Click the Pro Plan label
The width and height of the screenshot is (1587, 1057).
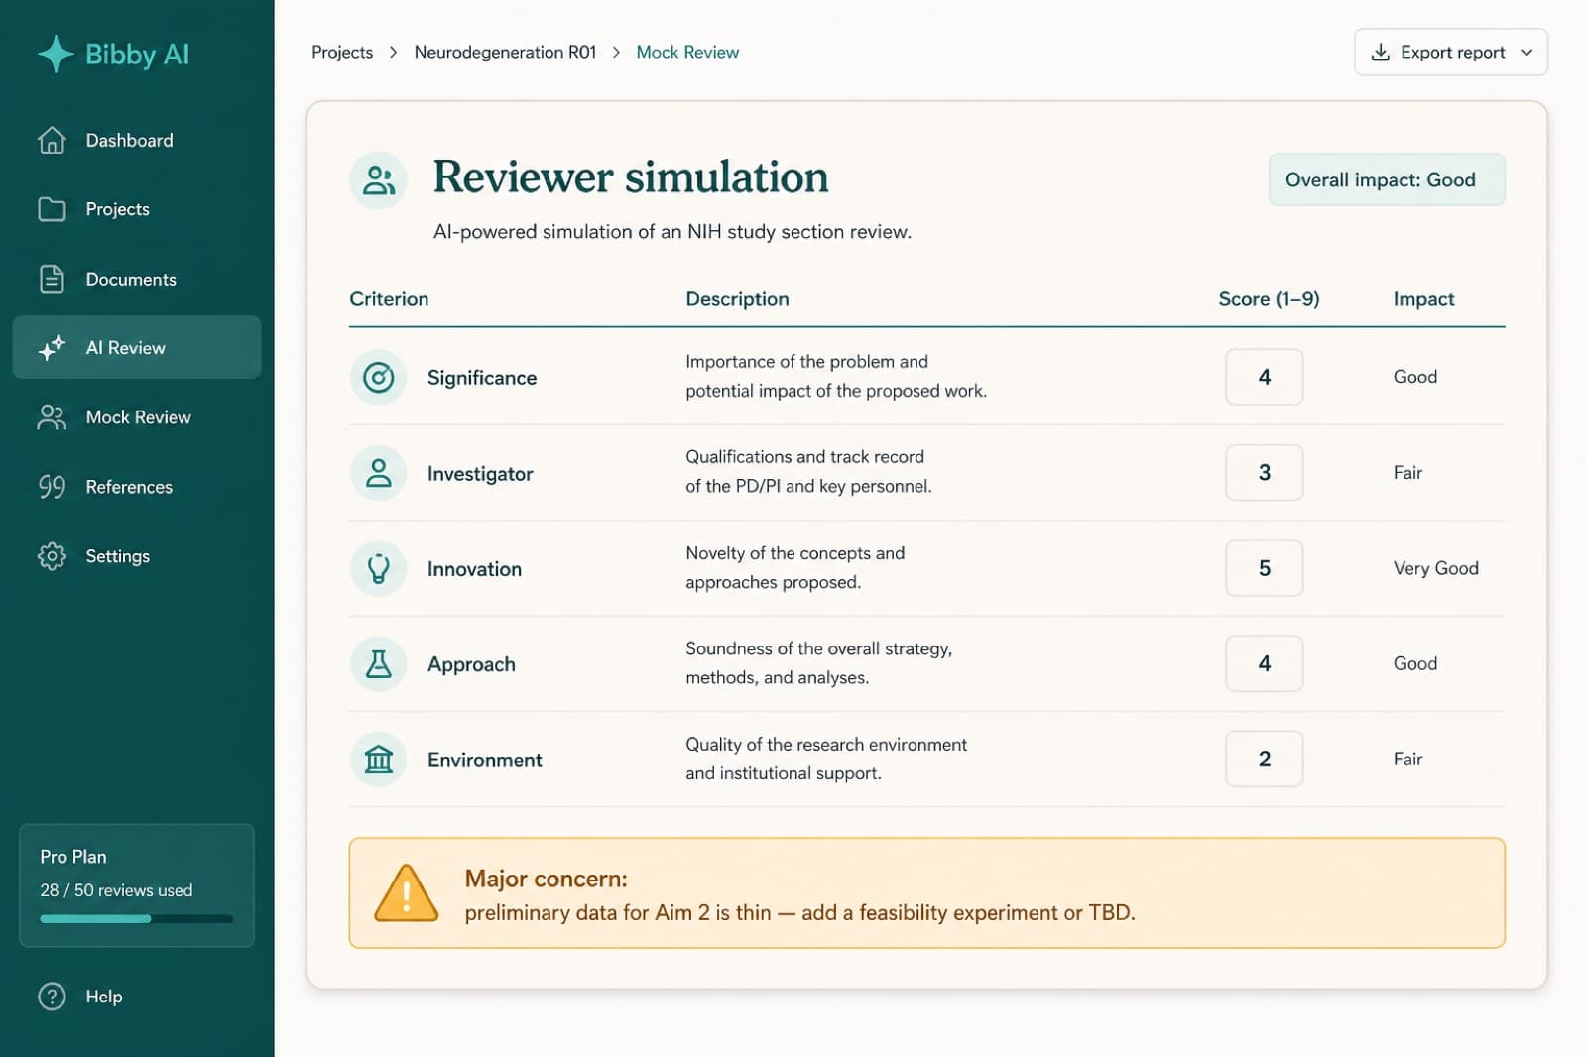coord(73,857)
